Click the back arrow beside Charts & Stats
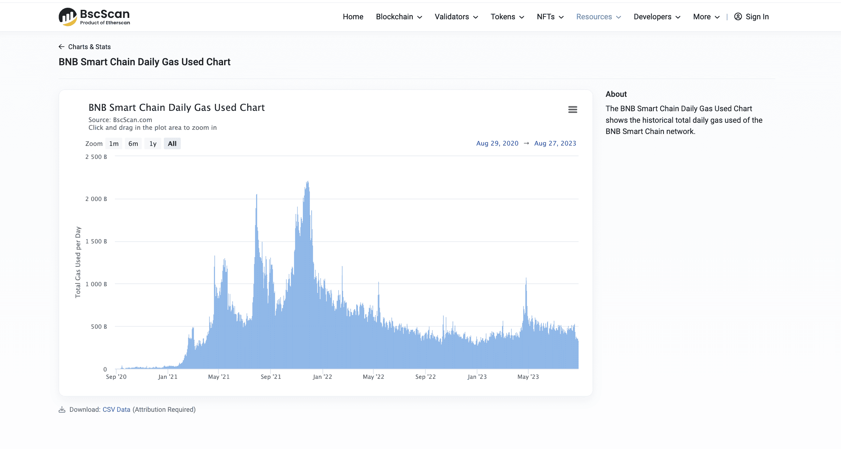841x449 pixels. [61, 47]
